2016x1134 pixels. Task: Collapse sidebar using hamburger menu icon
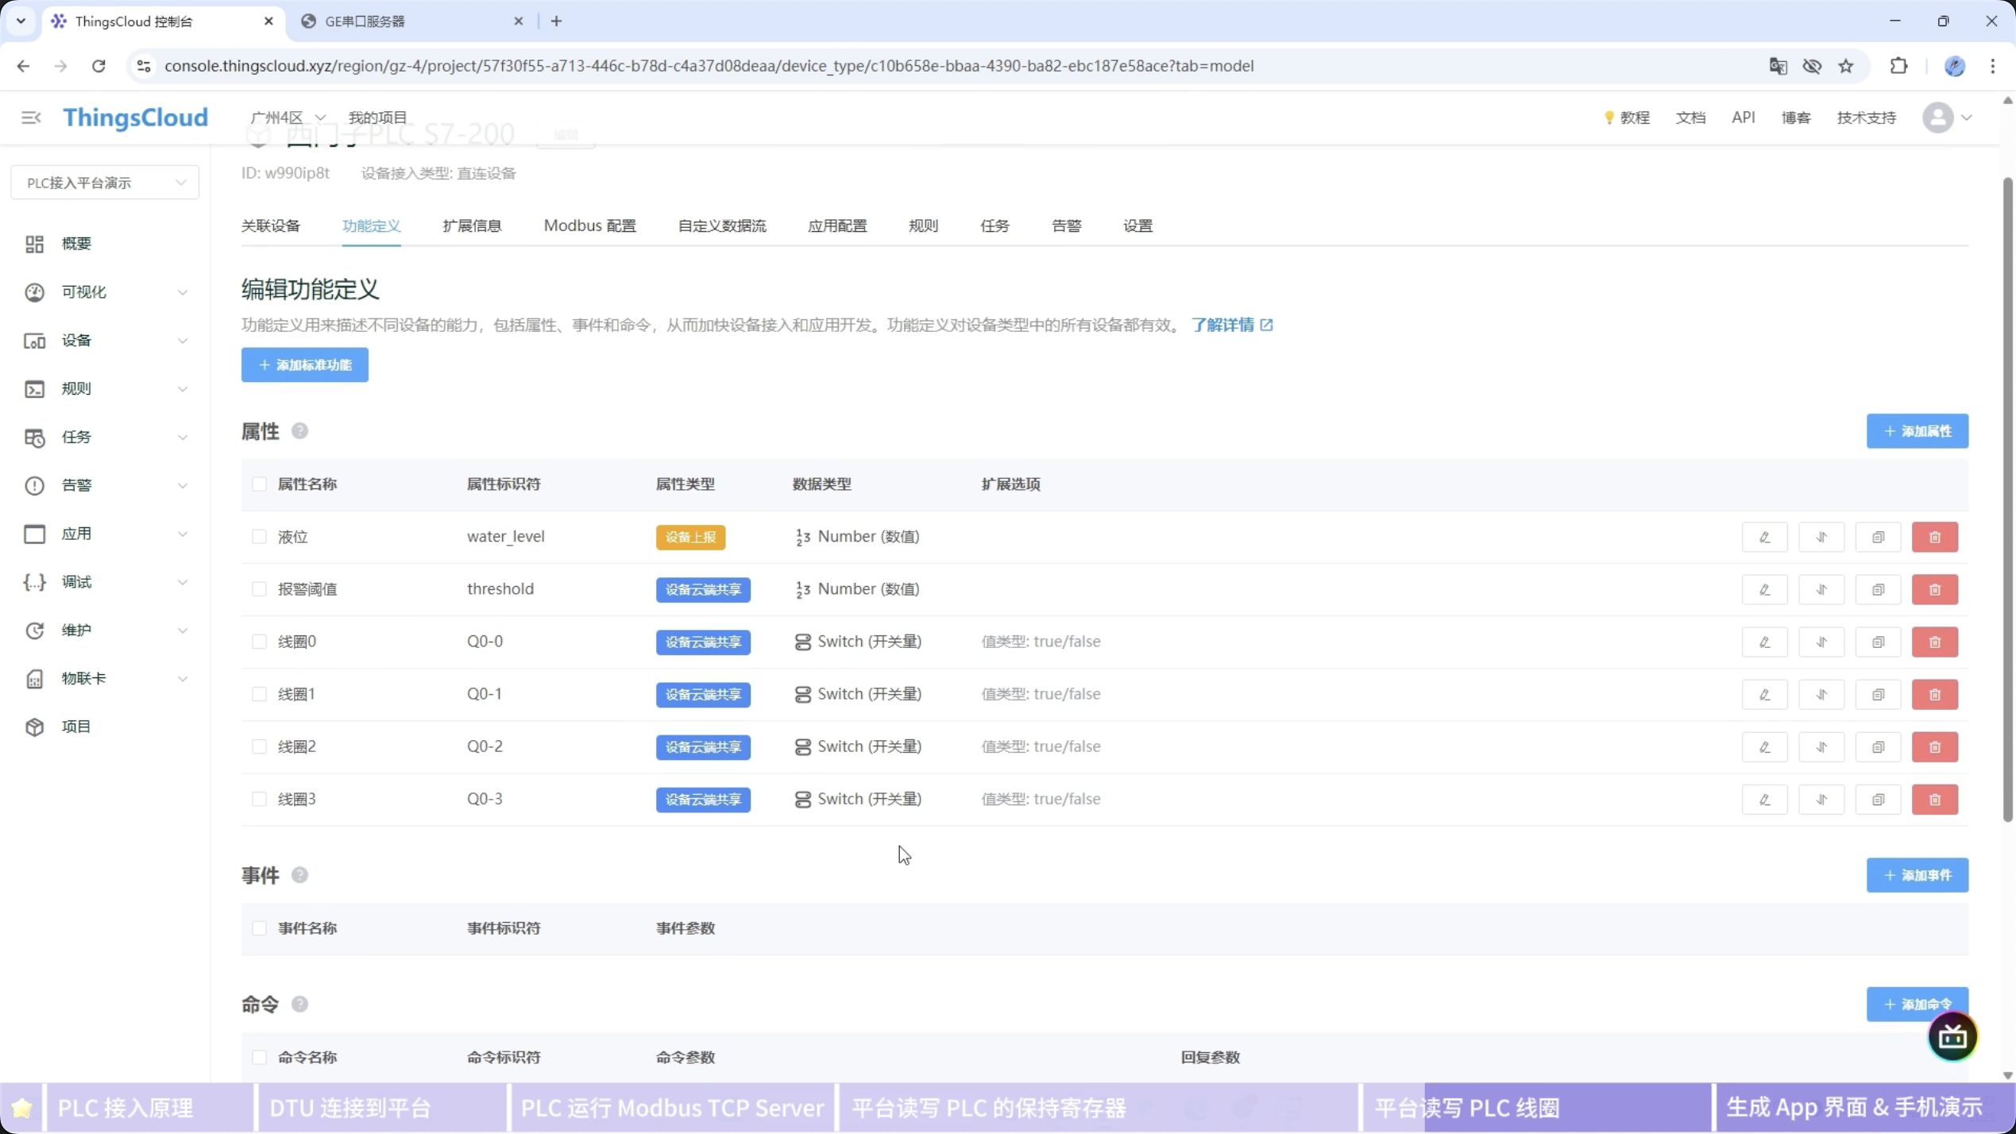pyautogui.click(x=31, y=118)
